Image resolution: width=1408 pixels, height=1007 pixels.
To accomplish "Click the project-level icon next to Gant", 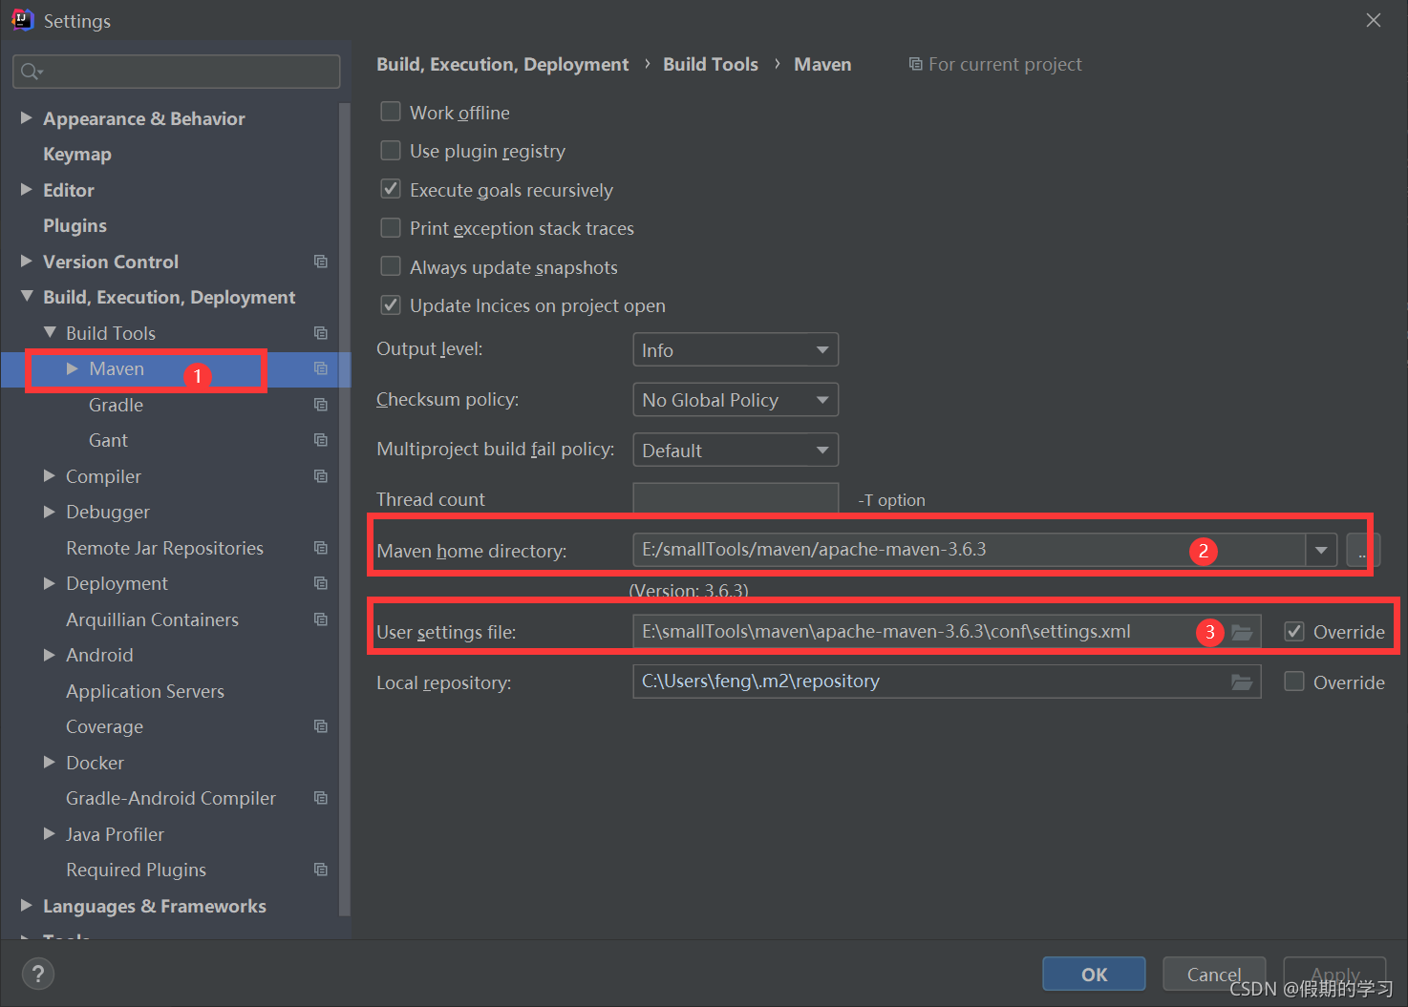I will click(x=321, y=440).
